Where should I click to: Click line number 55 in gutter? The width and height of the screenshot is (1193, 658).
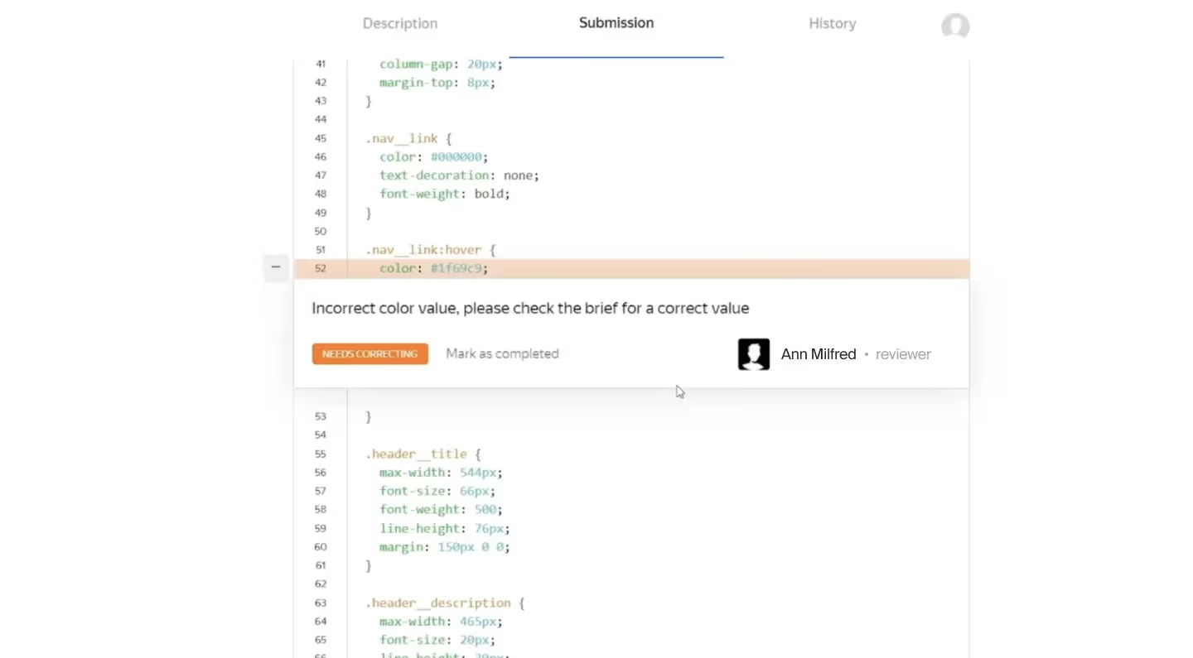[x=321, y=454]
